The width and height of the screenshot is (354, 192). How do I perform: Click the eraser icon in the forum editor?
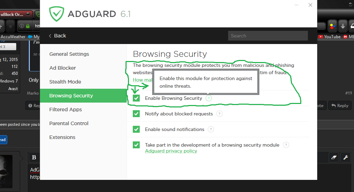click(334, 157)
